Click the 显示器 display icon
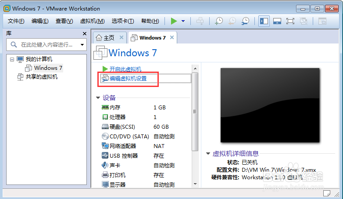This screenshot has height=199, width=343. coord(105,185)
